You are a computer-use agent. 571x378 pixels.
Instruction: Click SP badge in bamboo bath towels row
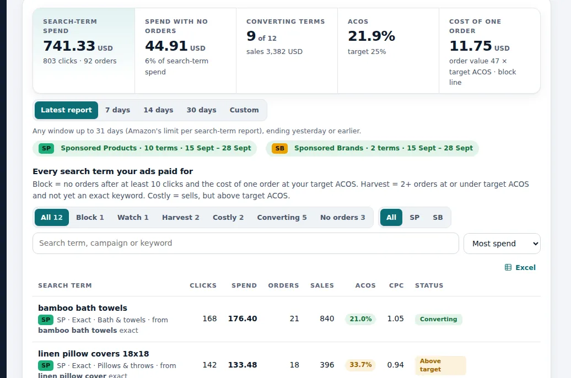pos(46,320)
